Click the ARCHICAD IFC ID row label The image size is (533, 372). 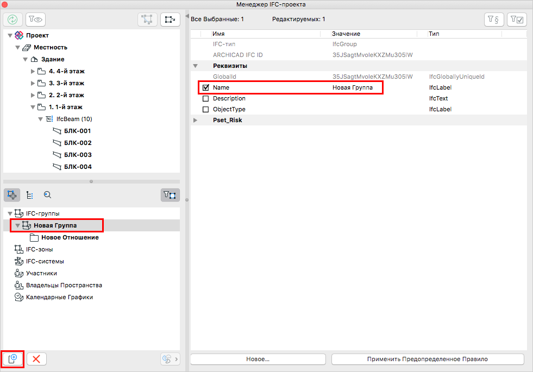237,55
